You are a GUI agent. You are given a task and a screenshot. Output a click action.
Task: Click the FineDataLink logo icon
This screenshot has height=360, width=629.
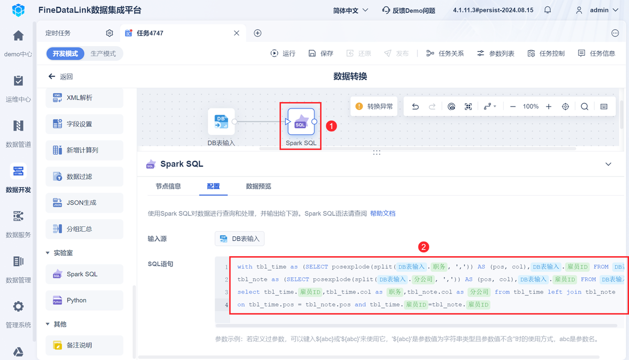click(18, 10)
